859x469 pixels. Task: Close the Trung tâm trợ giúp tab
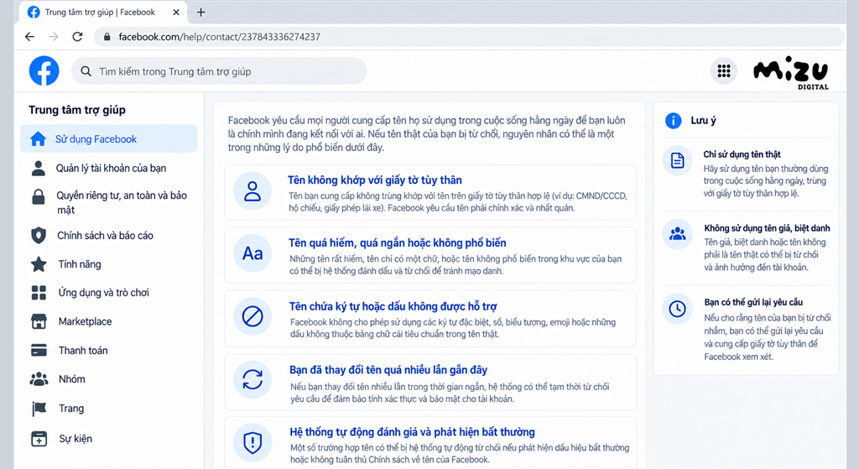tap(176, 12)
